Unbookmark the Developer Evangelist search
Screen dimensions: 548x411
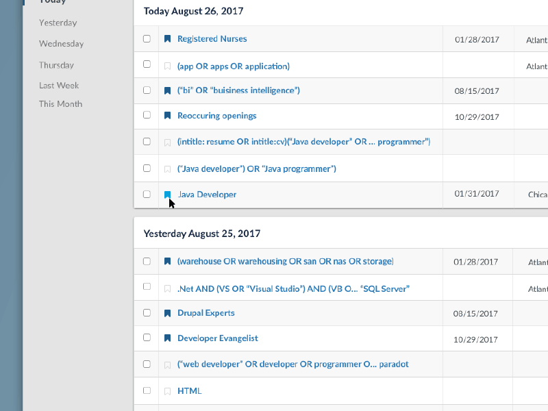point(167,338)
